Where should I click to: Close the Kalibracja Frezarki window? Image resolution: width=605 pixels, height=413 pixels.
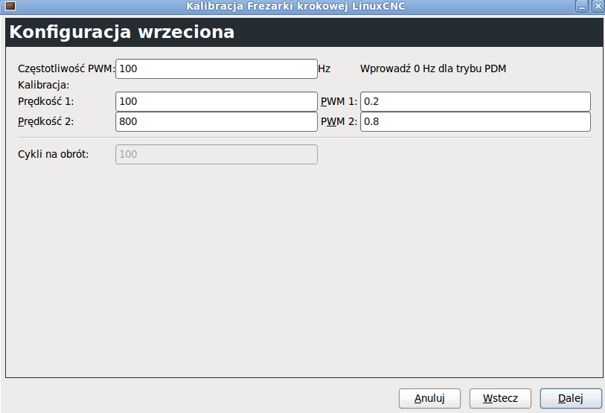(598, 6)
